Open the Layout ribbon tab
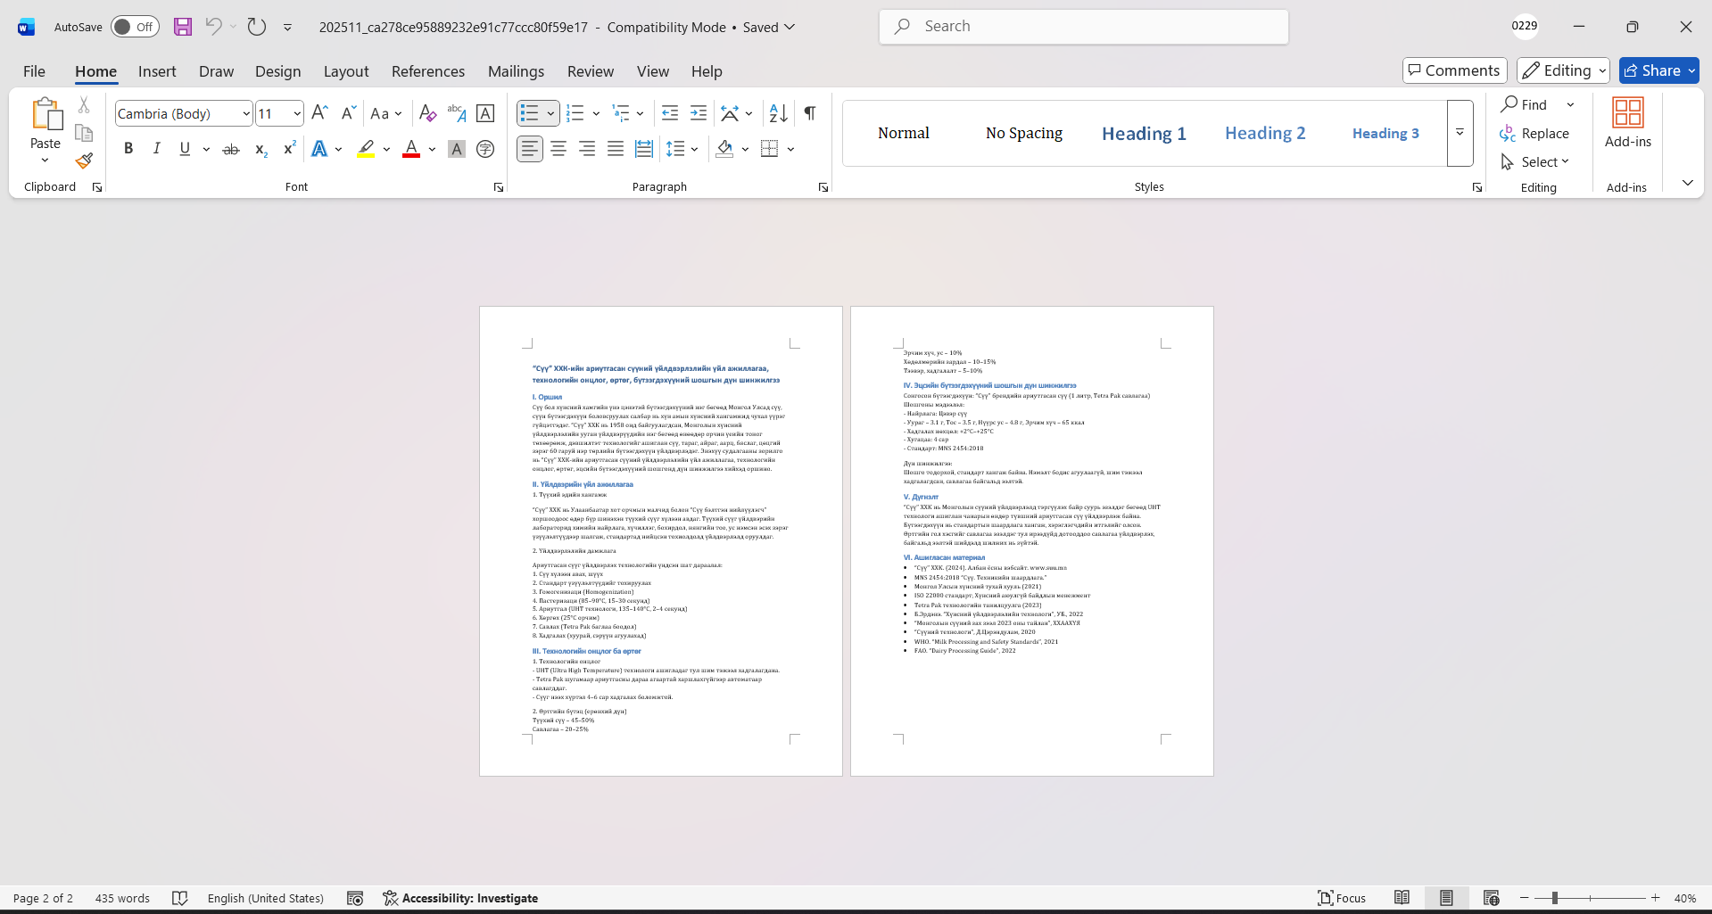 pos(345,71)
